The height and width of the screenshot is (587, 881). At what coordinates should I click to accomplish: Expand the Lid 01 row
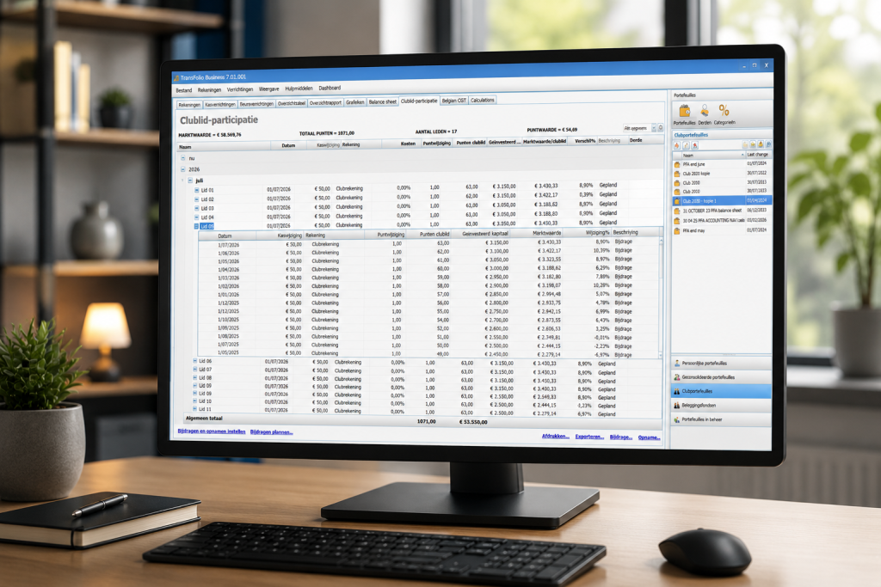(197, 190)
